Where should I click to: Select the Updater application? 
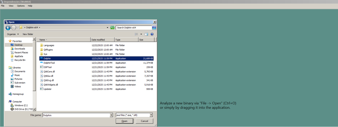coord(48,89)
